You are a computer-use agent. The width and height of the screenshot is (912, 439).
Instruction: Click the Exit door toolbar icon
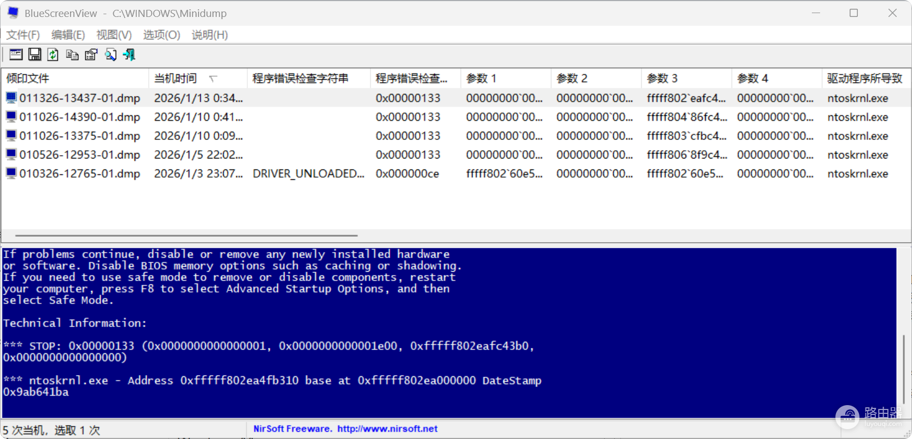coord(129,55)
